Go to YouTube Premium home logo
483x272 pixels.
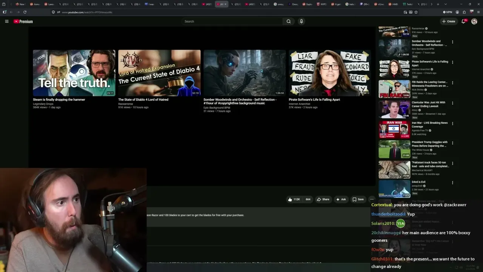click(x=23, y=22)
